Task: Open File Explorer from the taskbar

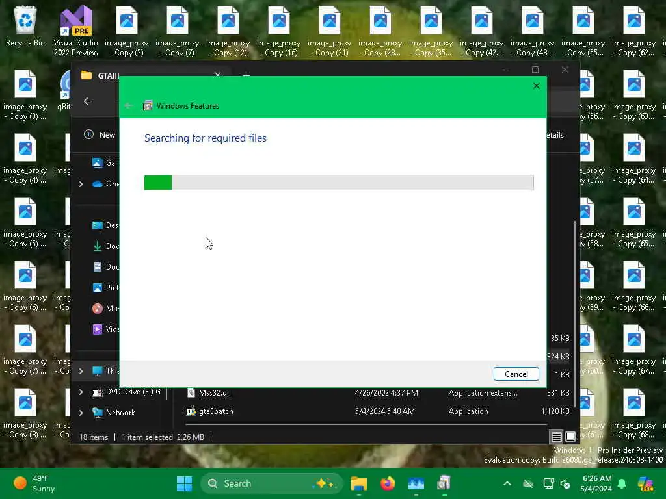Action: click(x=359, y=483)
